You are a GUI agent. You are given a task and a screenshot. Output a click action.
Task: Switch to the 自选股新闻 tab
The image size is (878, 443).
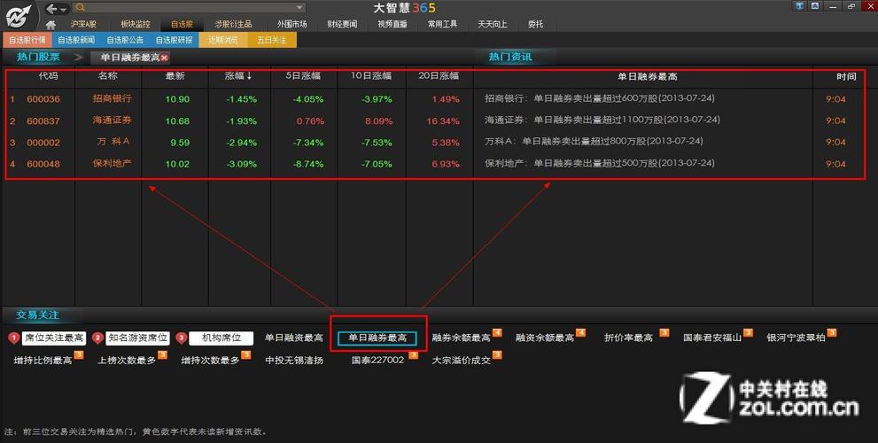pyautogui.click(x=76, y=40)
